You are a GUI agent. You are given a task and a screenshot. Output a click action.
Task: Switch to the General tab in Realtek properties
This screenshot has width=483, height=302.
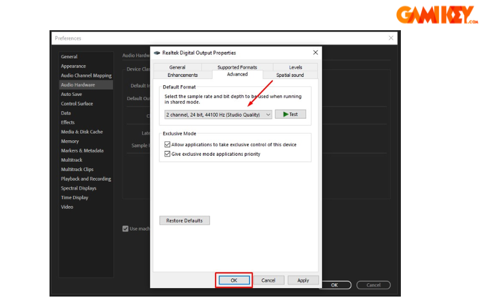177,67
